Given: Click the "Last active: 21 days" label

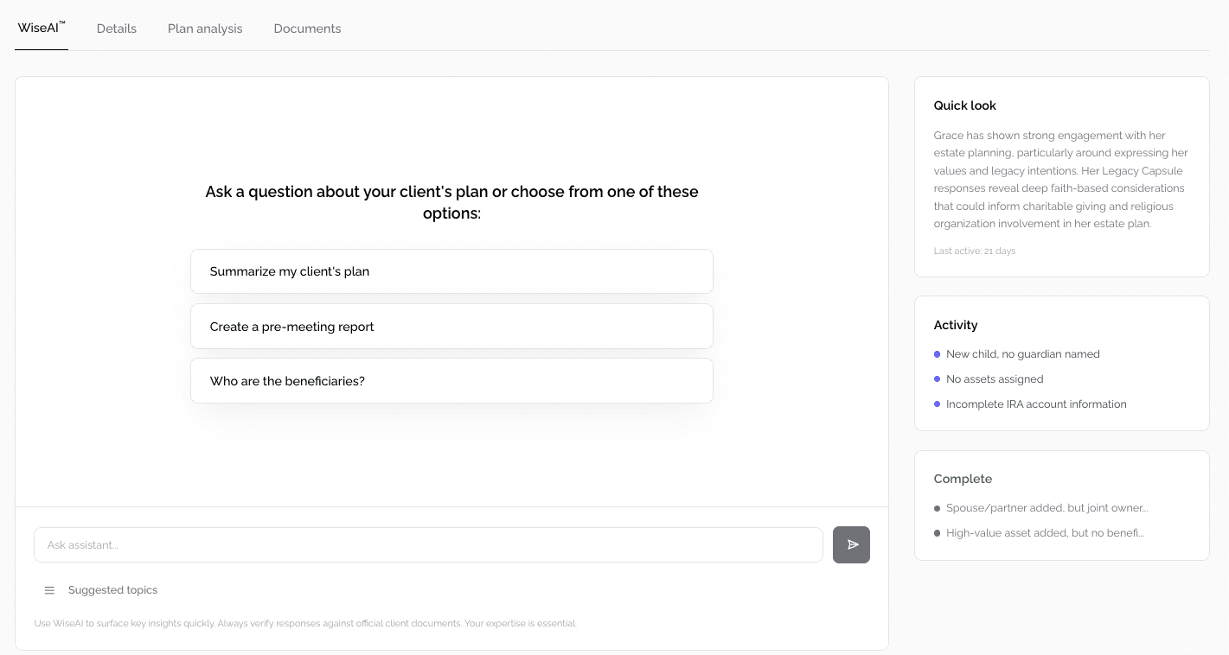Looking at the screenshot, I should [x=974, y=251].
